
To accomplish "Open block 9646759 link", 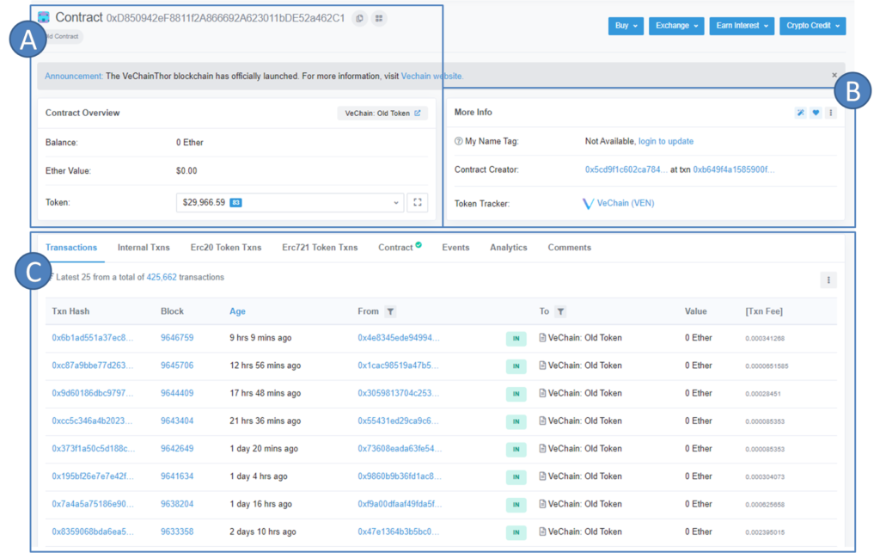I will [177, 338].
